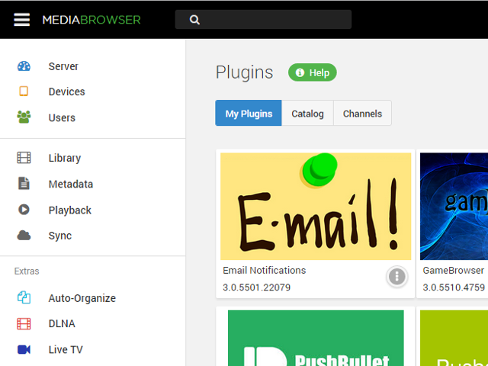Click version text 3.0.5501.22079

coord(256,287)
